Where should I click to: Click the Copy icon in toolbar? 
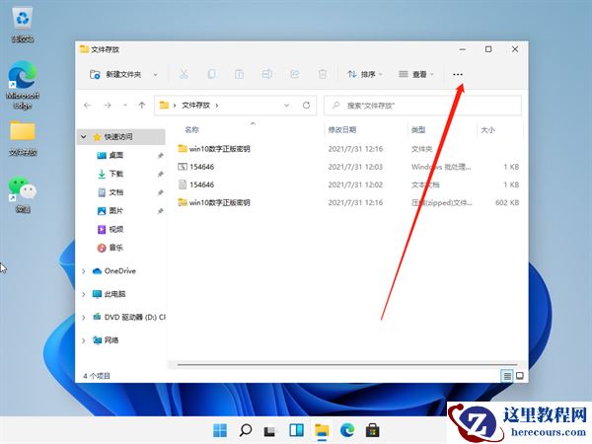[212, 74]
